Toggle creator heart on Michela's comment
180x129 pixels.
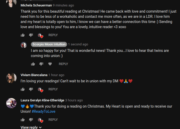[x=40, y=36]
